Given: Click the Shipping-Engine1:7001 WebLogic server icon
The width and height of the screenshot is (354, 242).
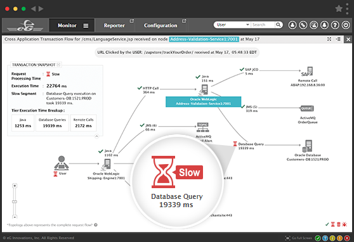Looking at the screenshot, I should 107,165.
